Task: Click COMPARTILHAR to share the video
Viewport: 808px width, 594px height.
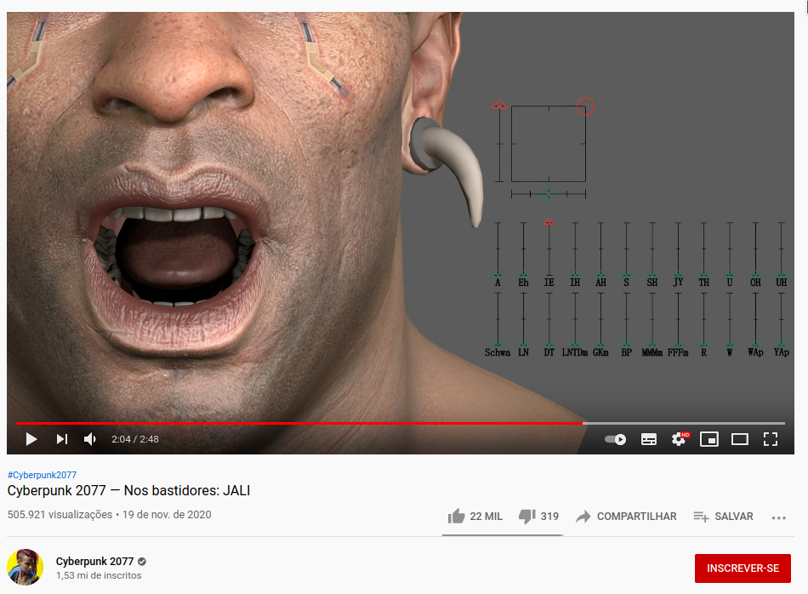Action: click(626, 517)
